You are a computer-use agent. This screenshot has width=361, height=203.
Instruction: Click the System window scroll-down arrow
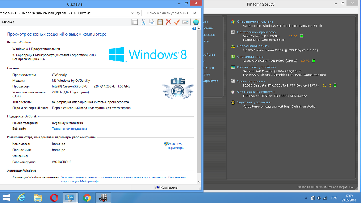[199, 182]
